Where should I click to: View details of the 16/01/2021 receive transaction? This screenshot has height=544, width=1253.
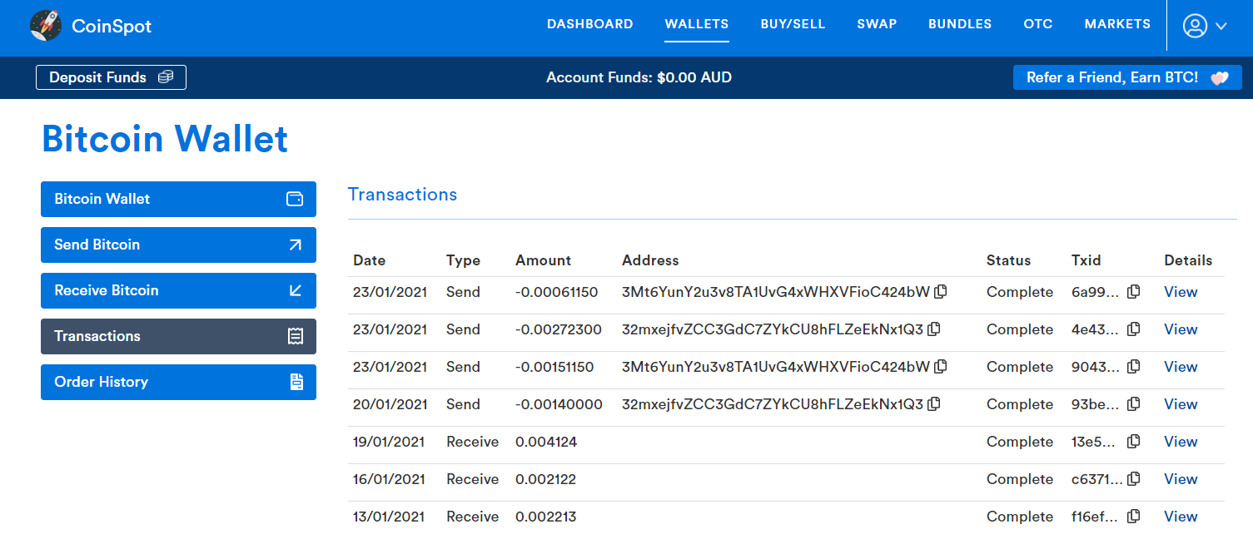pyautogui.click(x=1181, y=479)
